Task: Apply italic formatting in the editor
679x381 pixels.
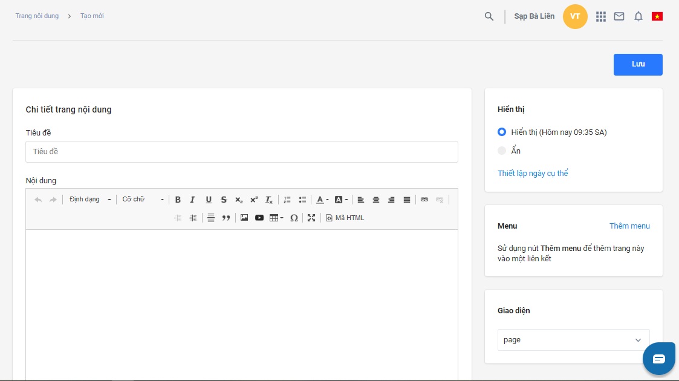Action: [x=193, y=200]
